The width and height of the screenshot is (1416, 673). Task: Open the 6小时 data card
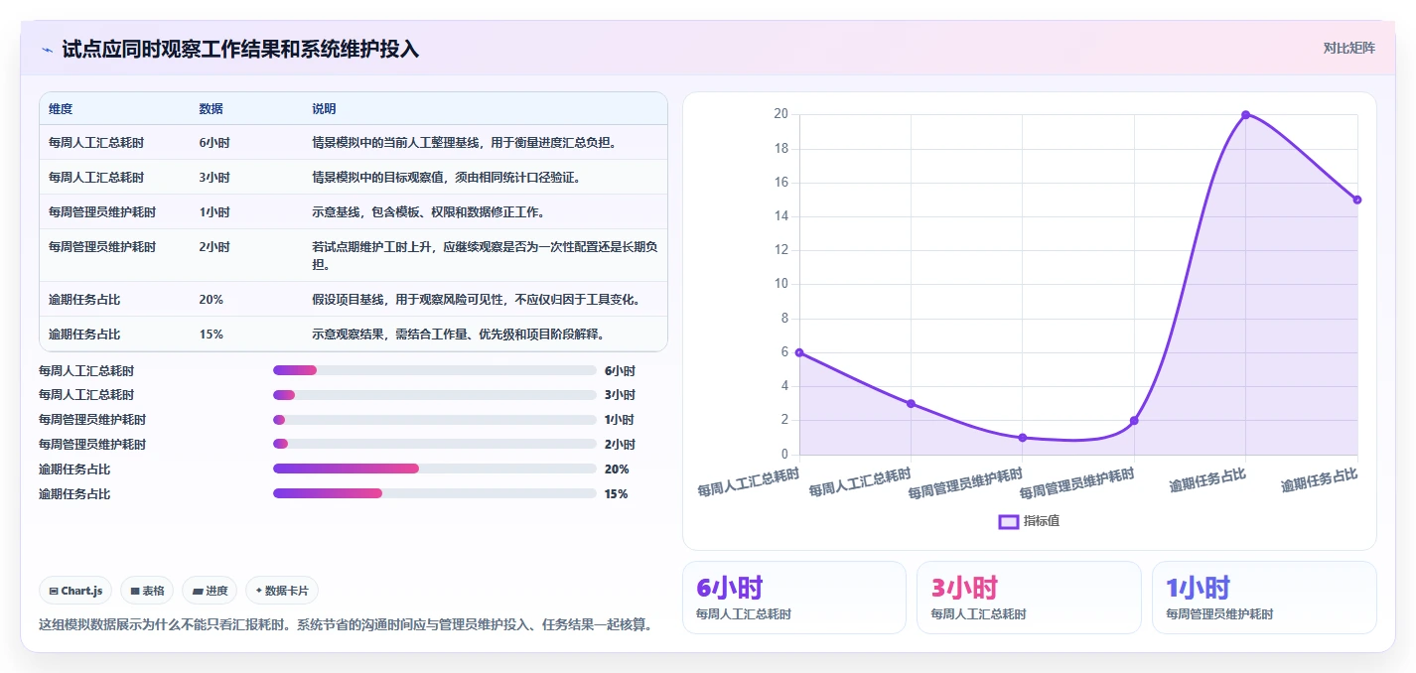tap(793, 598)
